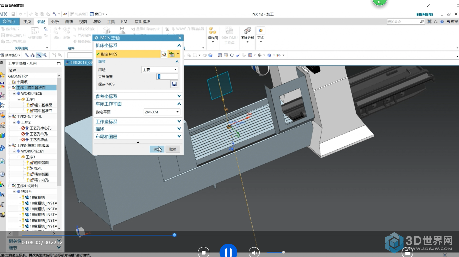Viewport: 459px width, 257px height.
Task: Open the MCS type dropdown arrow beside 指定 MCS
Action: [178, 54]
